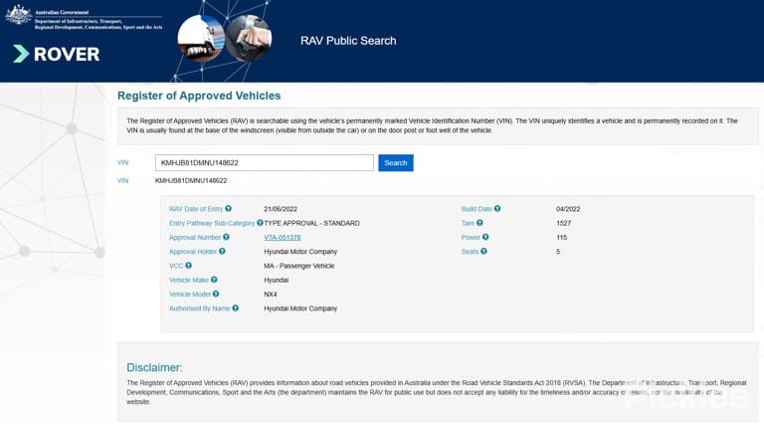The width and height of the screenshot is (764, 424).
Task: Open help icon beside Entry Pathway Sub-Category
Action: 260,223
